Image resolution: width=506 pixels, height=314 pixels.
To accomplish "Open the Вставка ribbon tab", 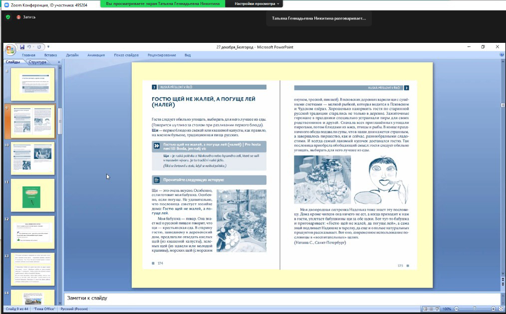I will [50, 55].
